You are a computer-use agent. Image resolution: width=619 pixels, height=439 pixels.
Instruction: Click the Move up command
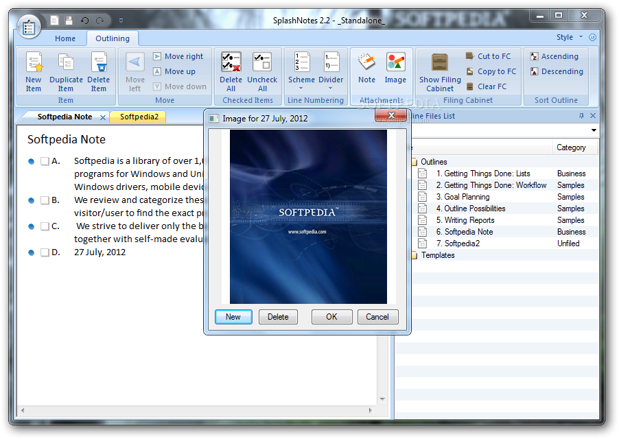tap(174, 71)
